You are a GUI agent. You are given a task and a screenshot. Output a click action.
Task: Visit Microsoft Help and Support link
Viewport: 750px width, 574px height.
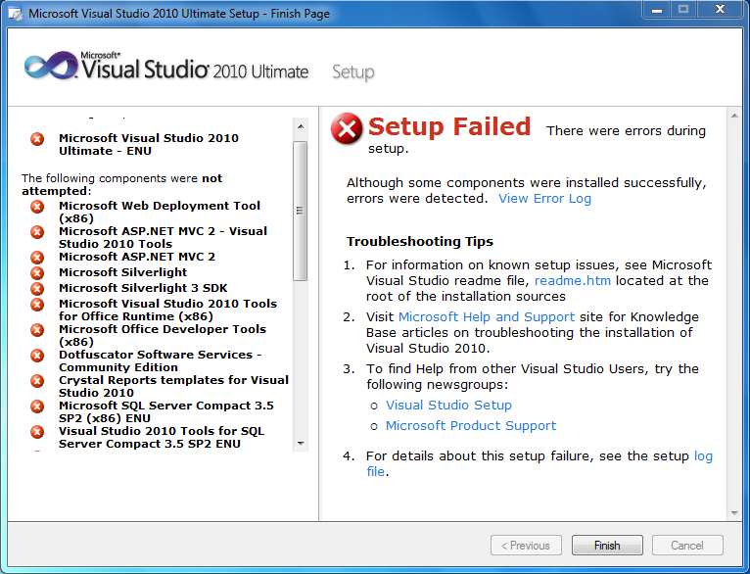point(487,317)
